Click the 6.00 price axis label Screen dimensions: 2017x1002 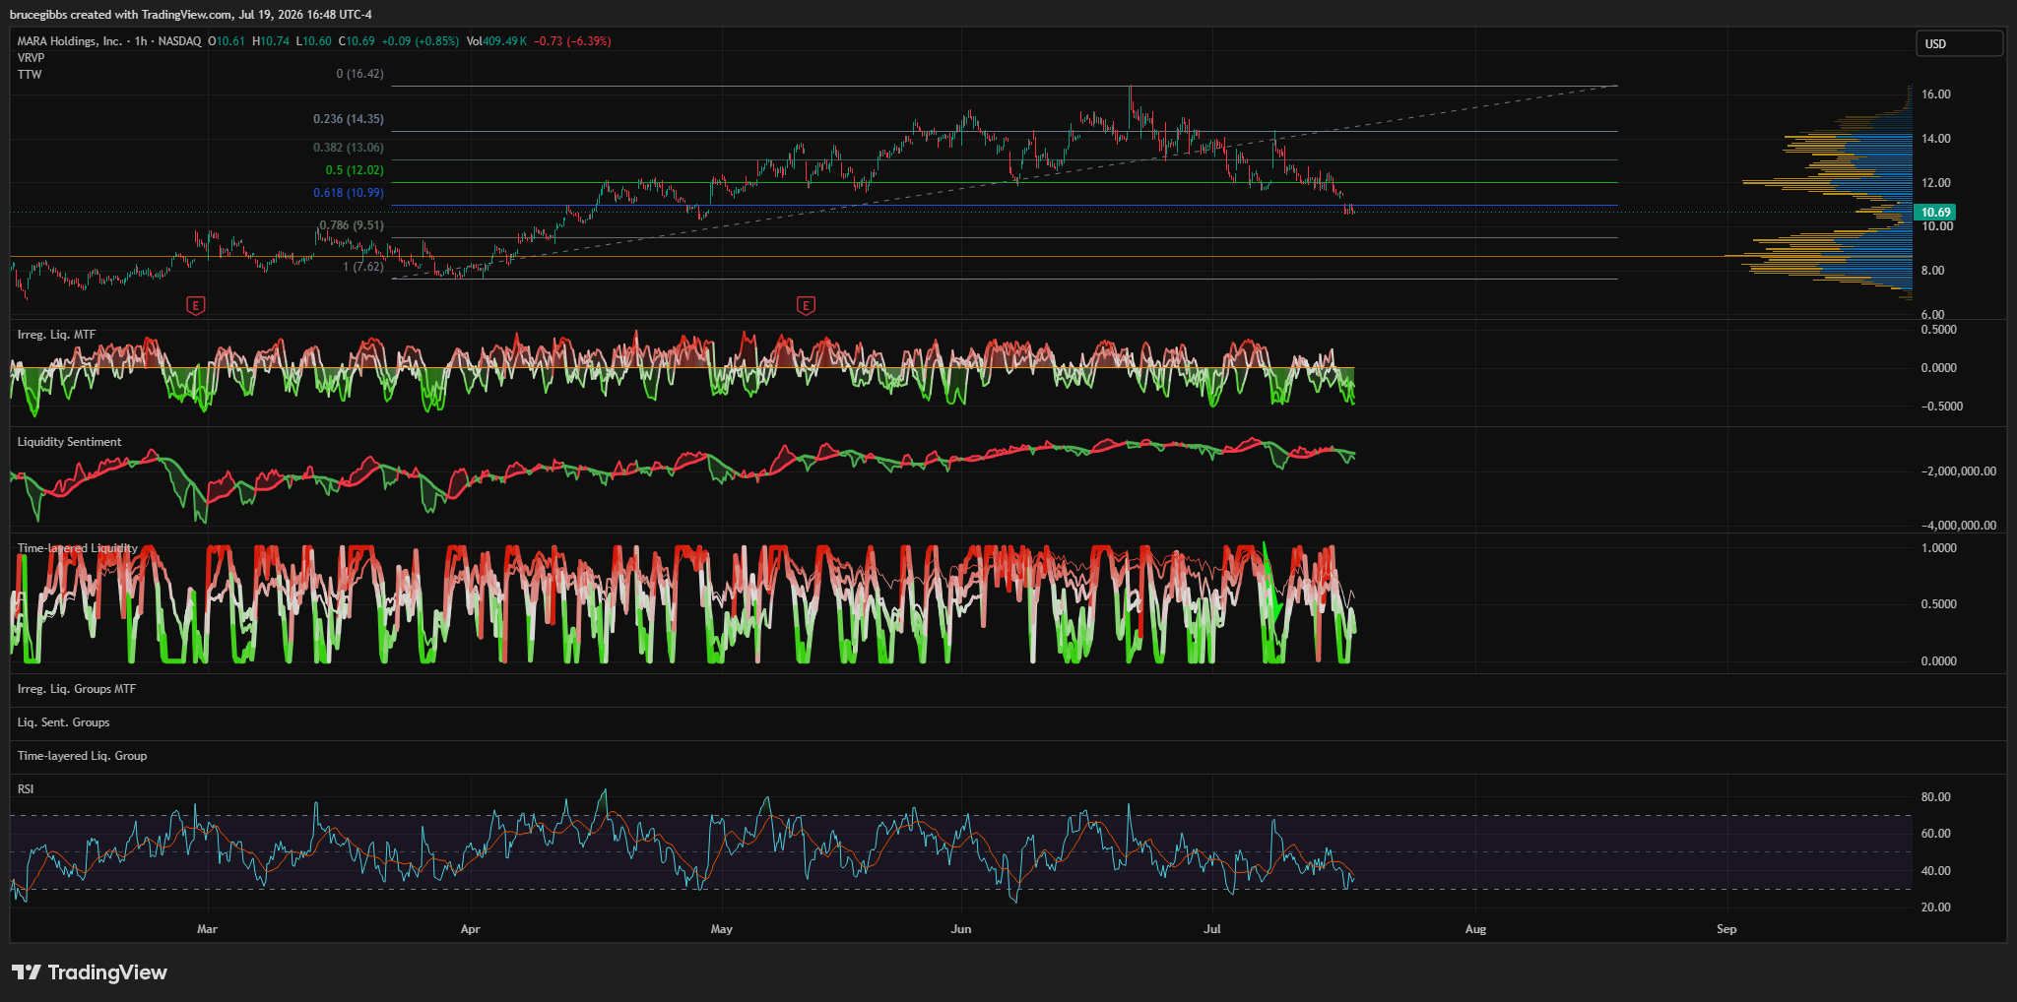pyautogui.click(x=1933, y=315)
